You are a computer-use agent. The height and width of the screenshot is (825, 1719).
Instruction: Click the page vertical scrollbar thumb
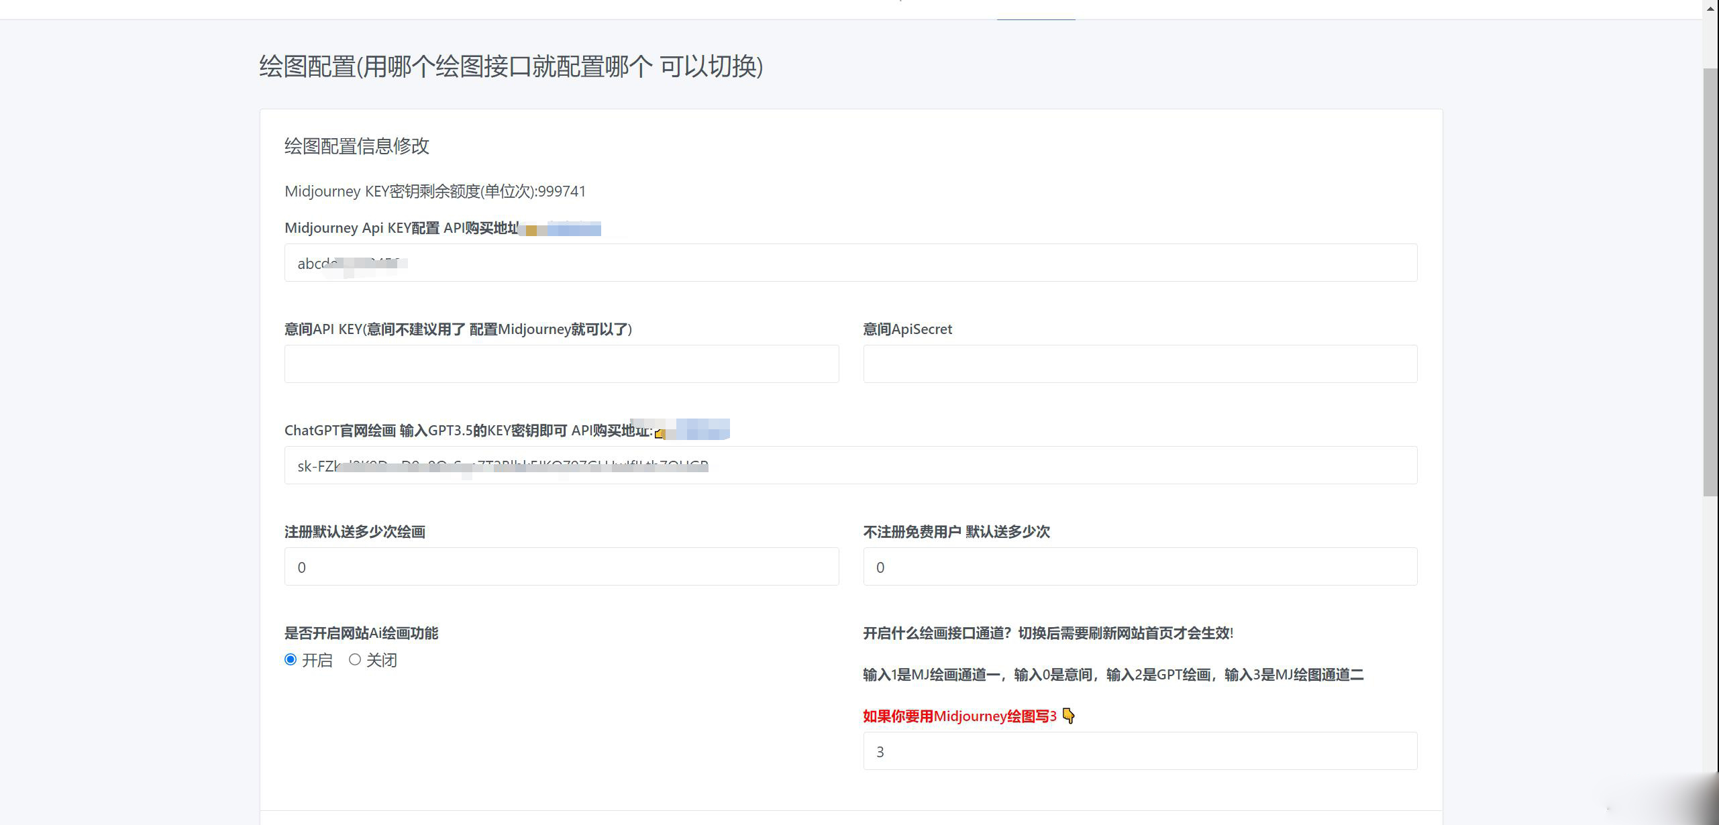(x=1711, y=282)
